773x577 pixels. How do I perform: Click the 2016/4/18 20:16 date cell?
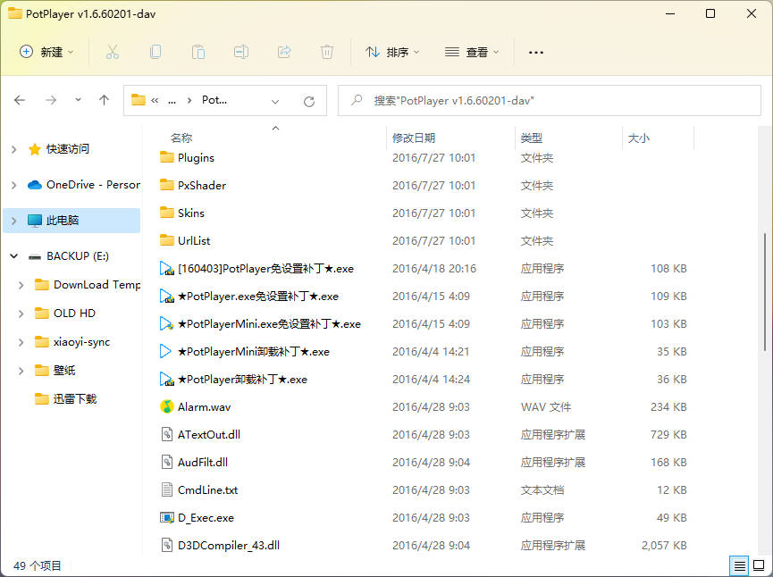click(433, 269)
